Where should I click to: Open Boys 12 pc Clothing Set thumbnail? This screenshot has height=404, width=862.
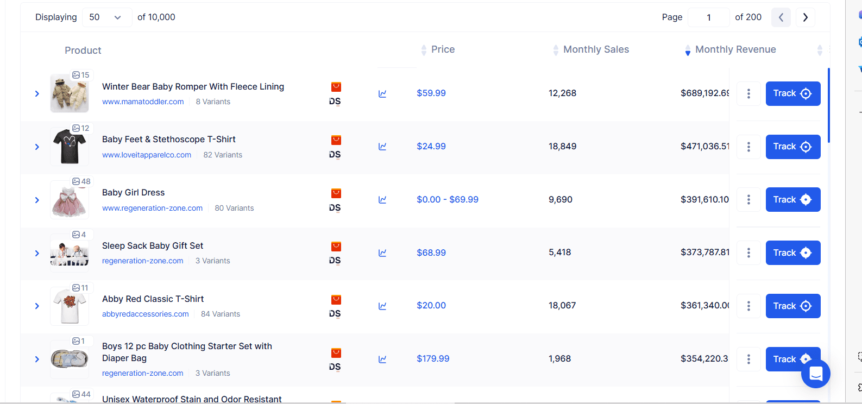tap(70, 359)
